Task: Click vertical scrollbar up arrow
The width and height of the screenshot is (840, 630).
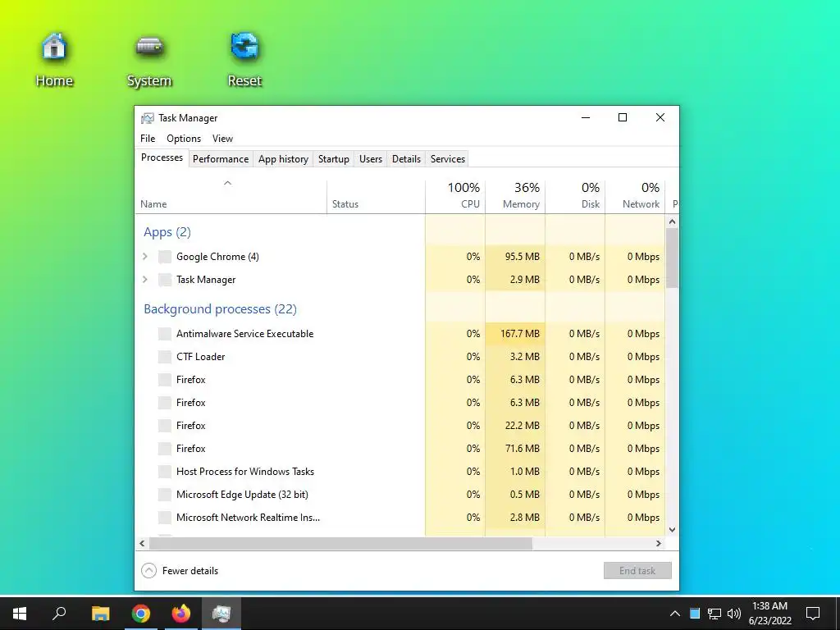Action: coord(673,221)
